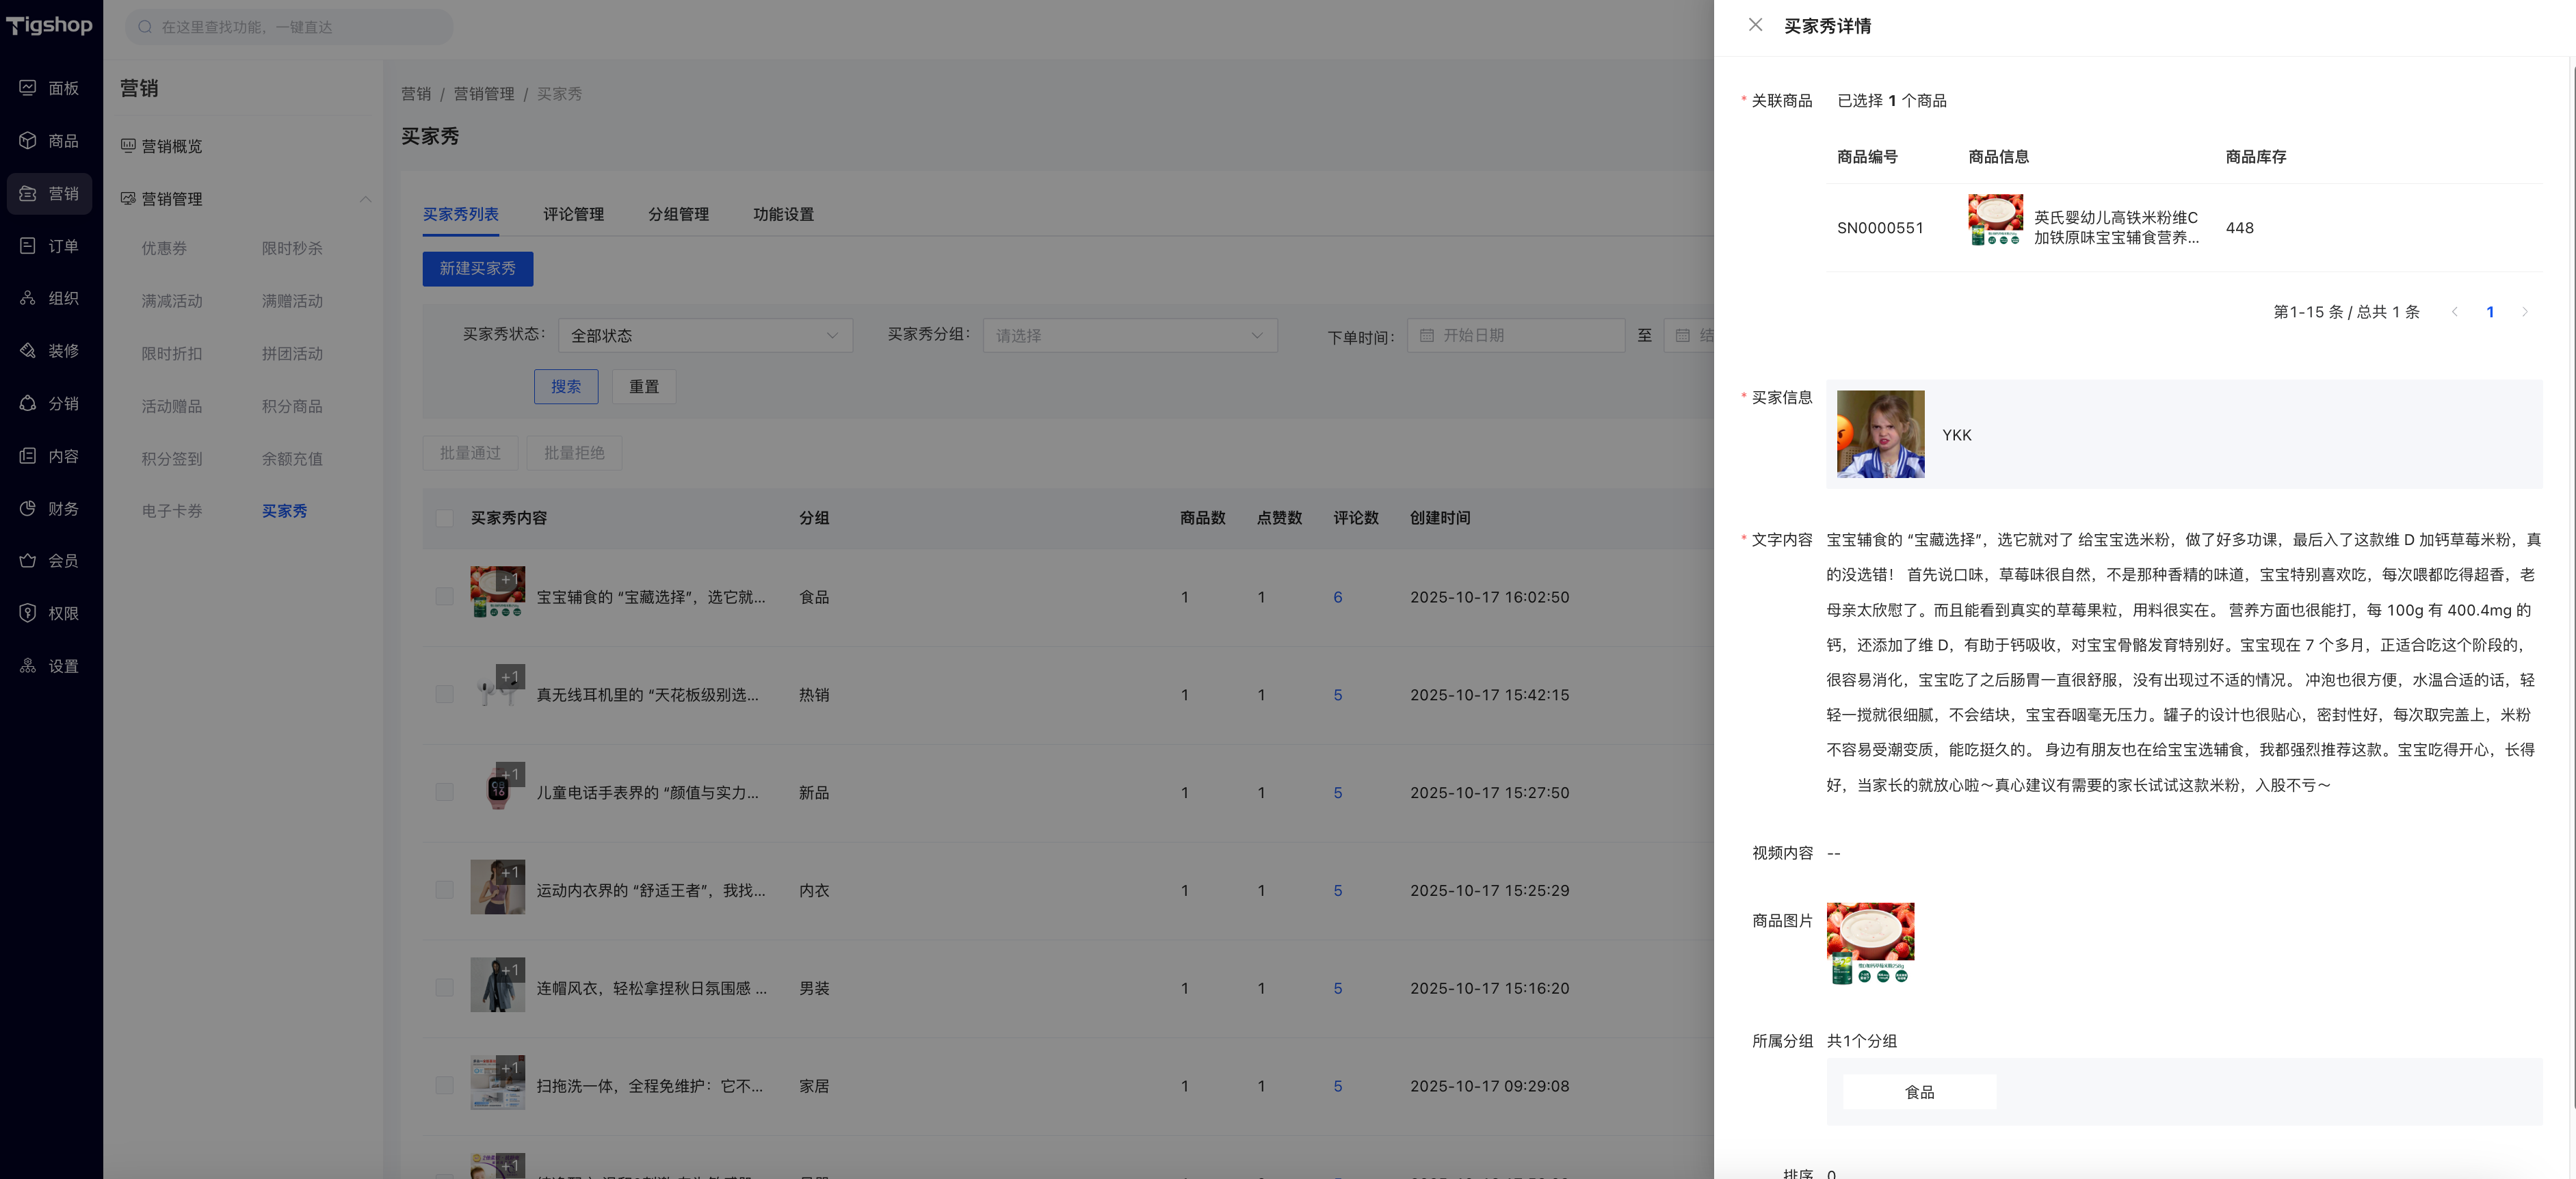The image size is (2576, 1179).
Task: Open the 买家秀分组 请选择 dropdown
Action: (1129, 336)
